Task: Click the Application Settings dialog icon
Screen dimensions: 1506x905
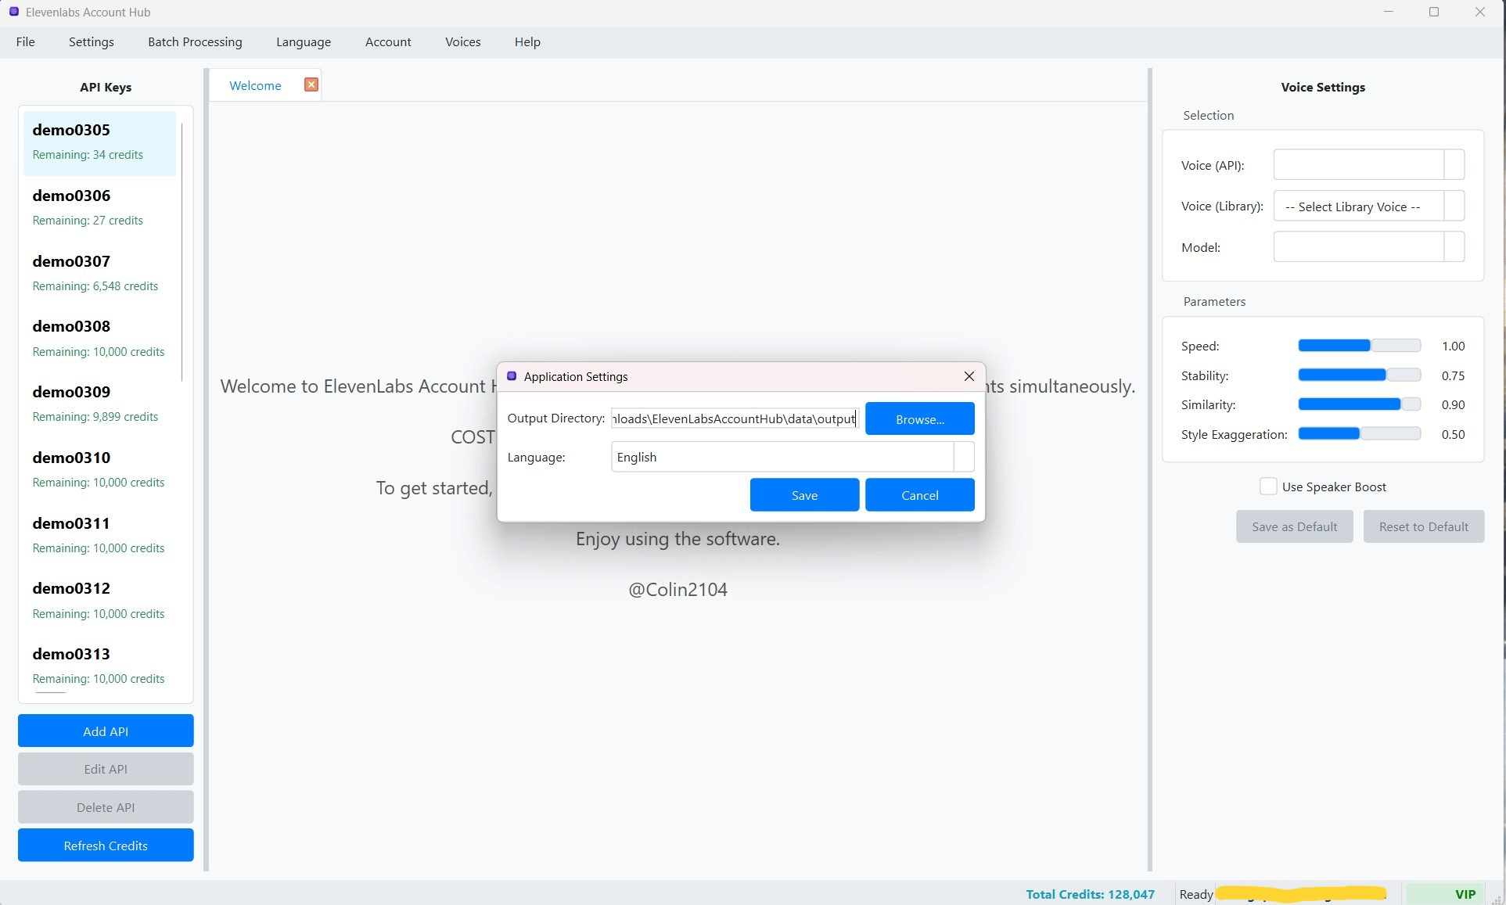Action: pyautogui.click(x=512, y=376)
